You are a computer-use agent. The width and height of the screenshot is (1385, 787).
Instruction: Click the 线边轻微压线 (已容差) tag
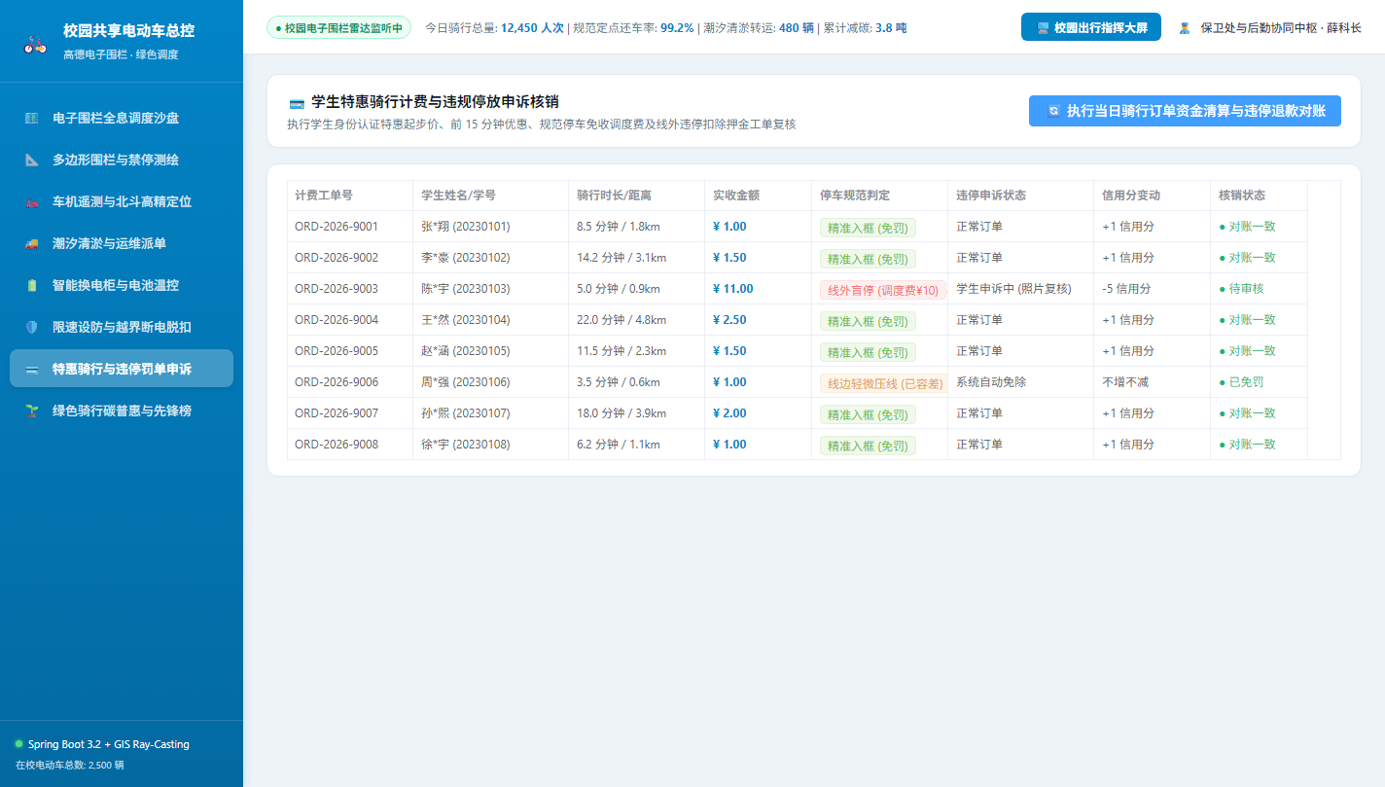click(x=883, y=383)
